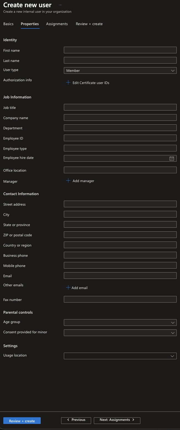Click the Mobile phone text field

click(120, 265)
